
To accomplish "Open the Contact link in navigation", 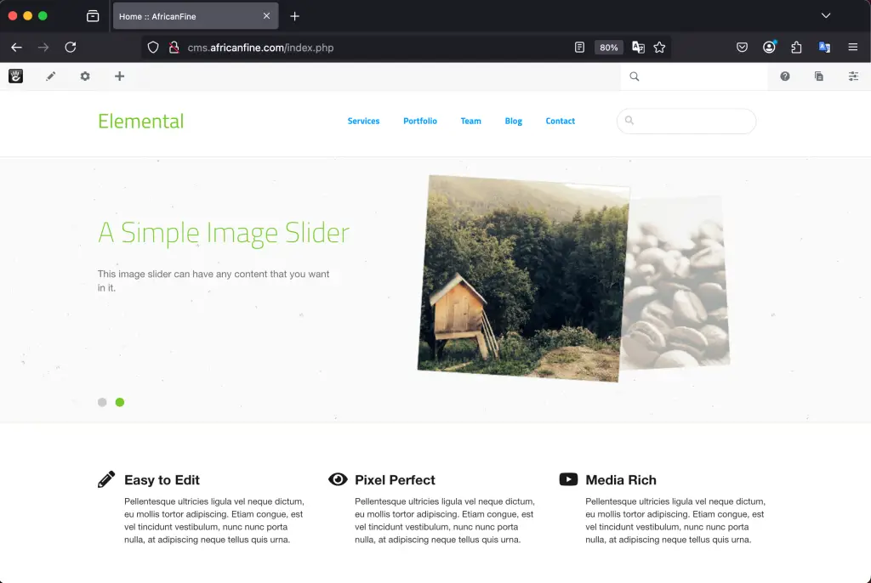I will pos(560,121).
